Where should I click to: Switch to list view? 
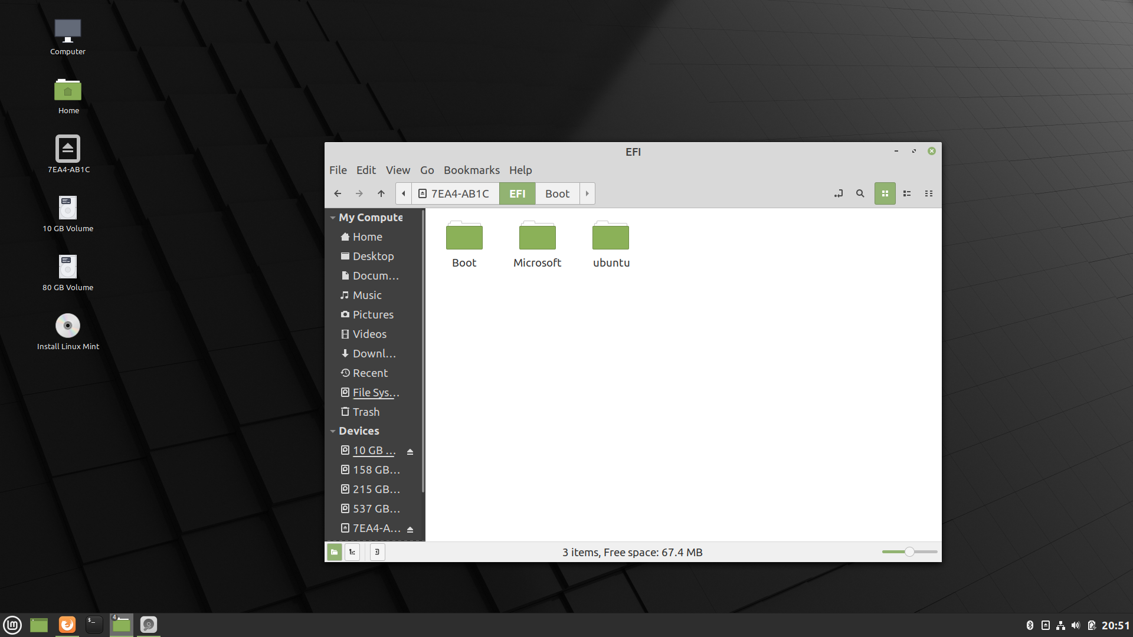point(907,193)
